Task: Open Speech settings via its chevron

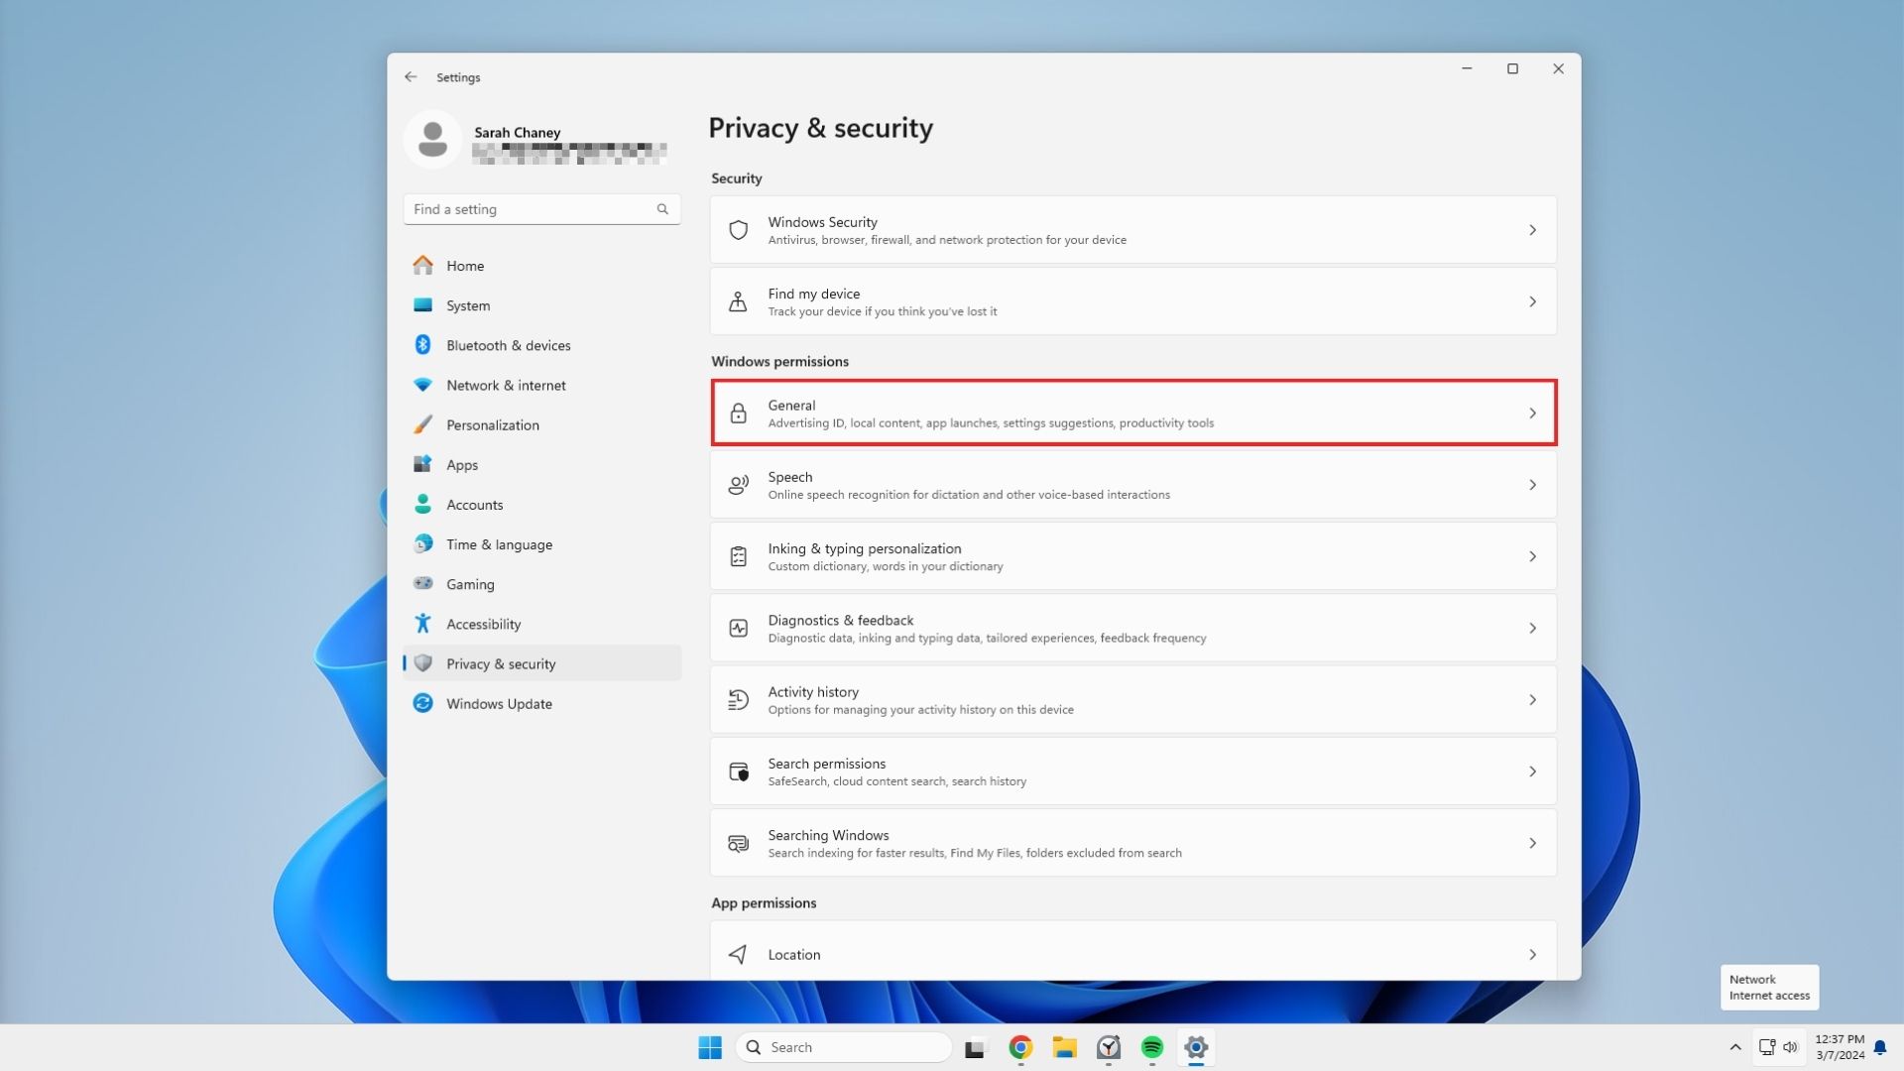Action: point(1532,485)
